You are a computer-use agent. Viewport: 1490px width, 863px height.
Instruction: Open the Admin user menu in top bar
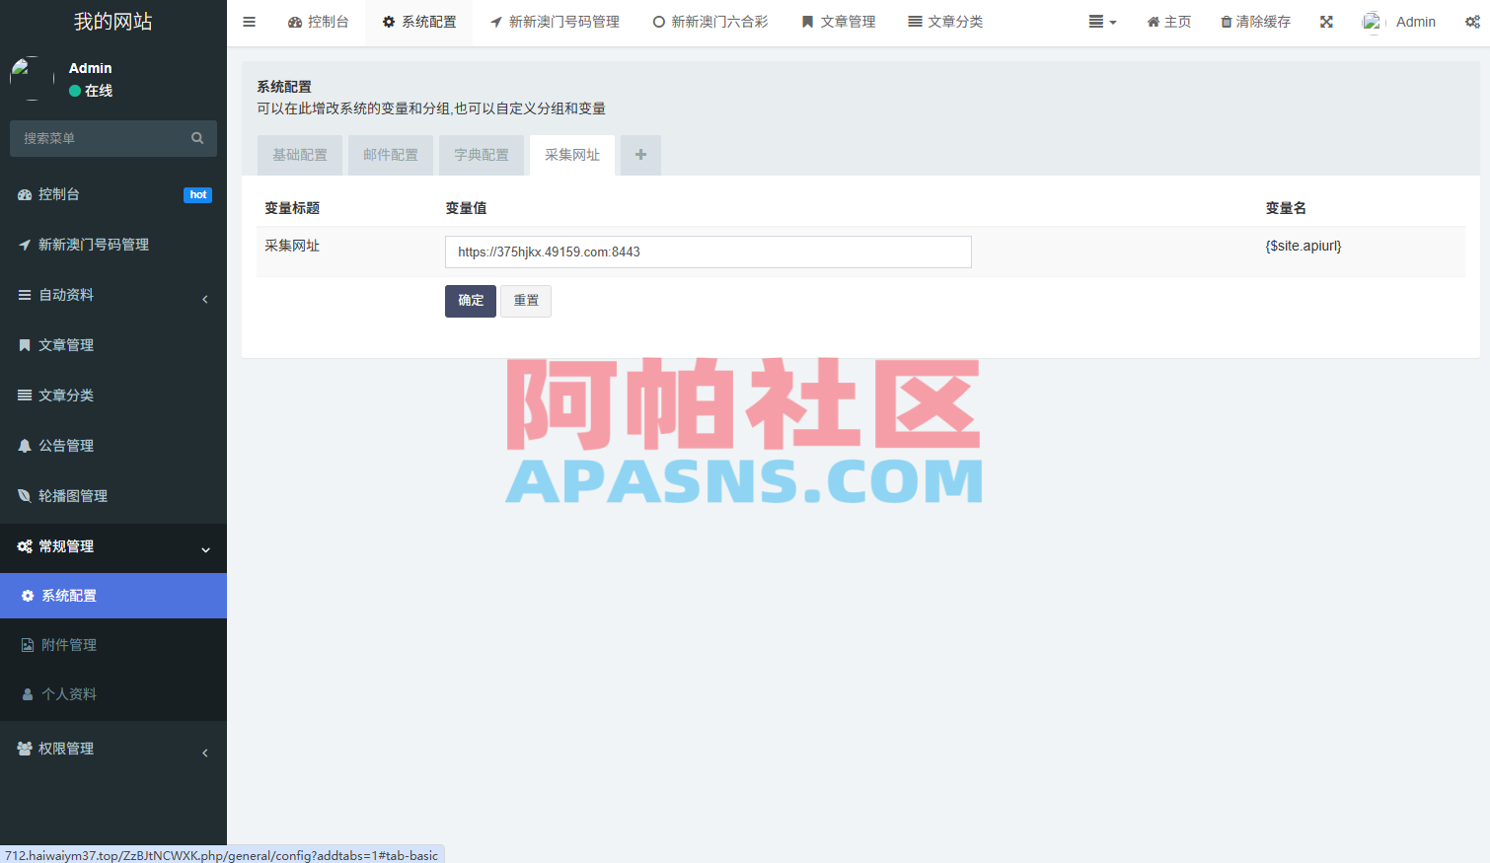click(x=1399, y=22)
